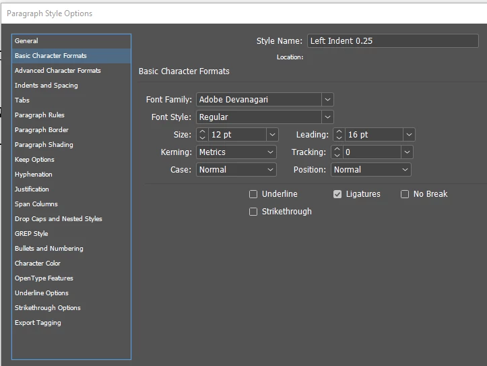Open Advanced Character Formats category
The height and width of the screenshot is (366, 487).
click(71, 71)
